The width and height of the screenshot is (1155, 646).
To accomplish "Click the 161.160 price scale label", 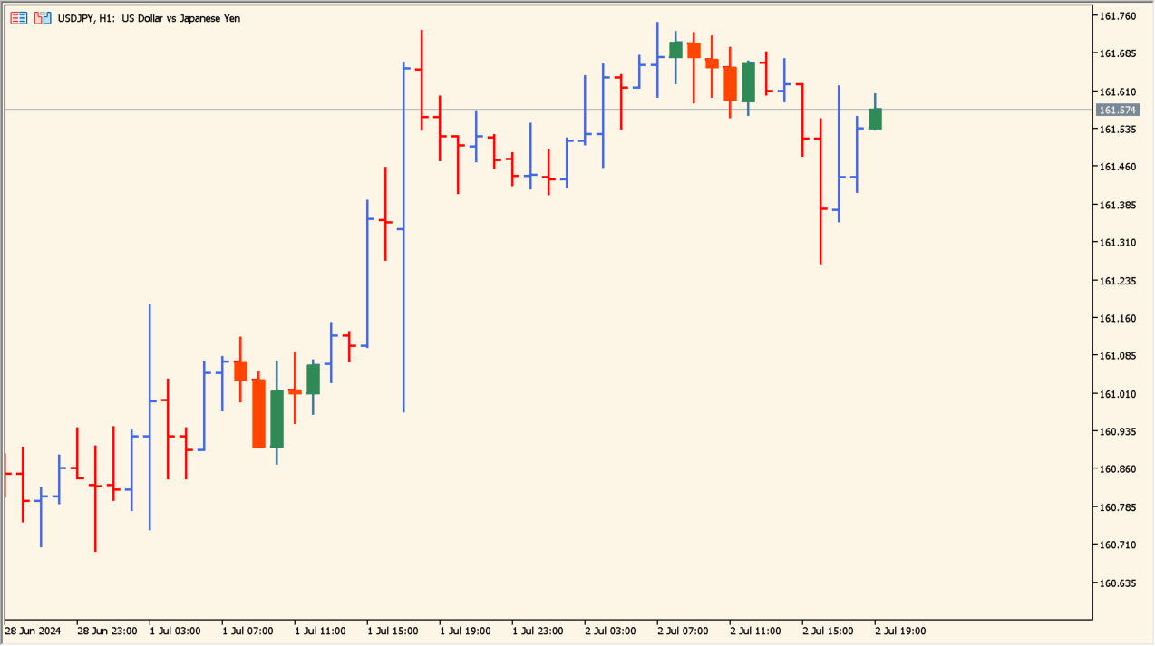I will 1117,319.
